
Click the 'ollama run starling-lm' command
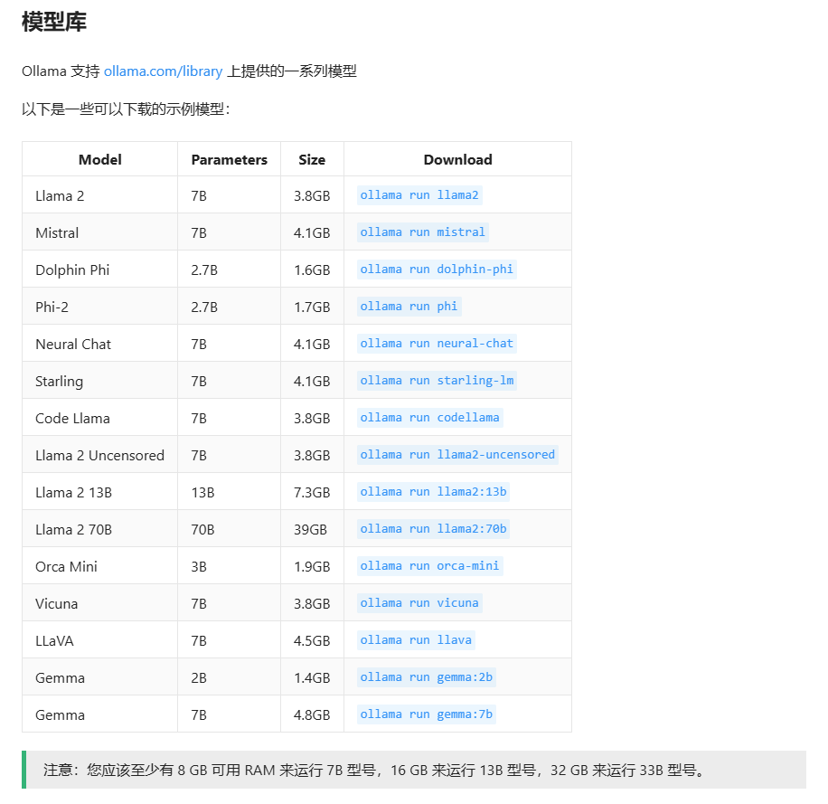(437, 381)
